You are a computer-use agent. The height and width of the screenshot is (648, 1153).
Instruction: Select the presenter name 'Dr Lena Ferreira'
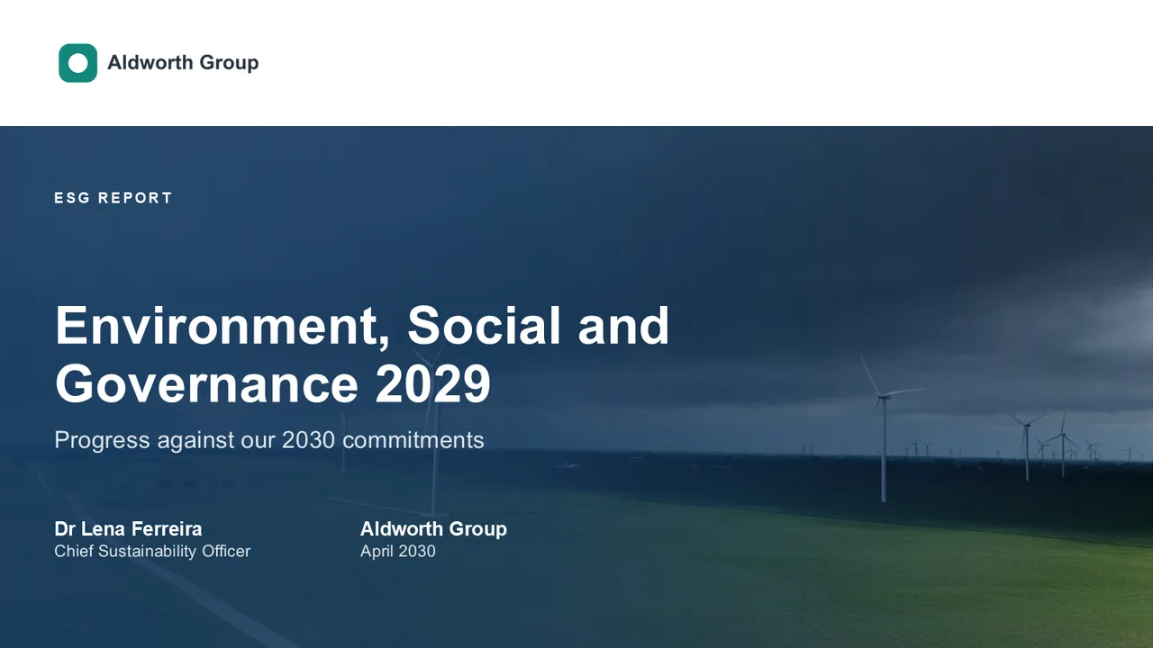(128, 529)
